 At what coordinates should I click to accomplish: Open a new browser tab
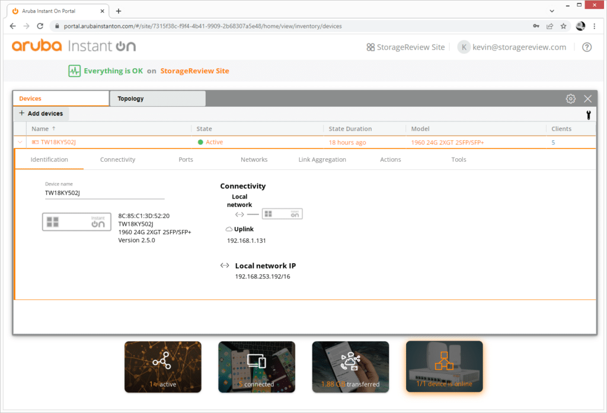(119, 11)
